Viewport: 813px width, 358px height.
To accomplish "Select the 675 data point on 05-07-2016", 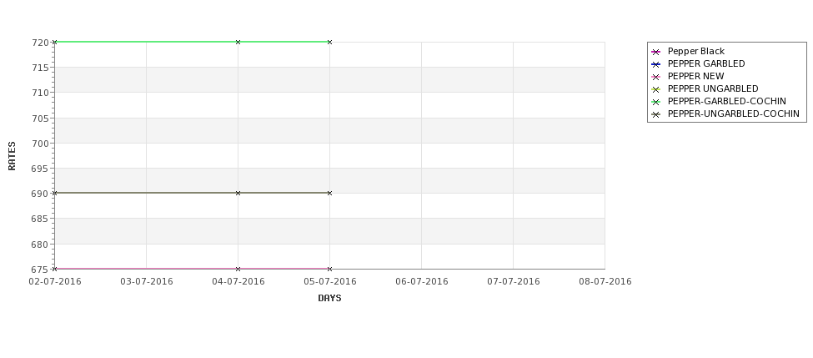I will pos(329,269).
